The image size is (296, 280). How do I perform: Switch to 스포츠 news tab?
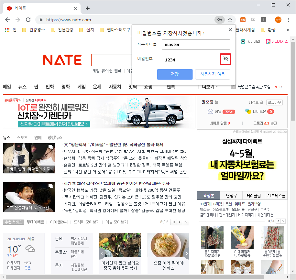[22, 137]
